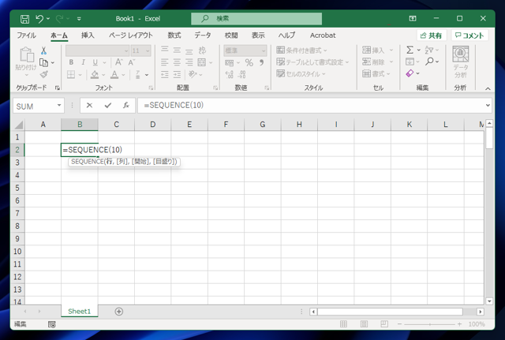Click the Format Painter brush icon
This screenshot has height=340, width=505.
pos(44,74)
